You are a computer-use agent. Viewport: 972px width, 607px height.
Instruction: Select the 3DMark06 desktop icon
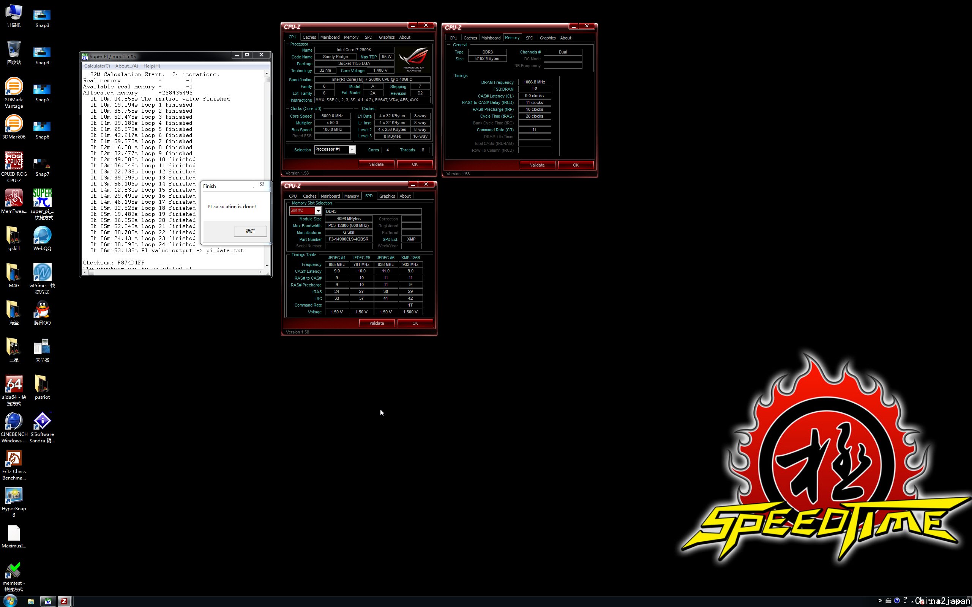[x=14, y=127]
